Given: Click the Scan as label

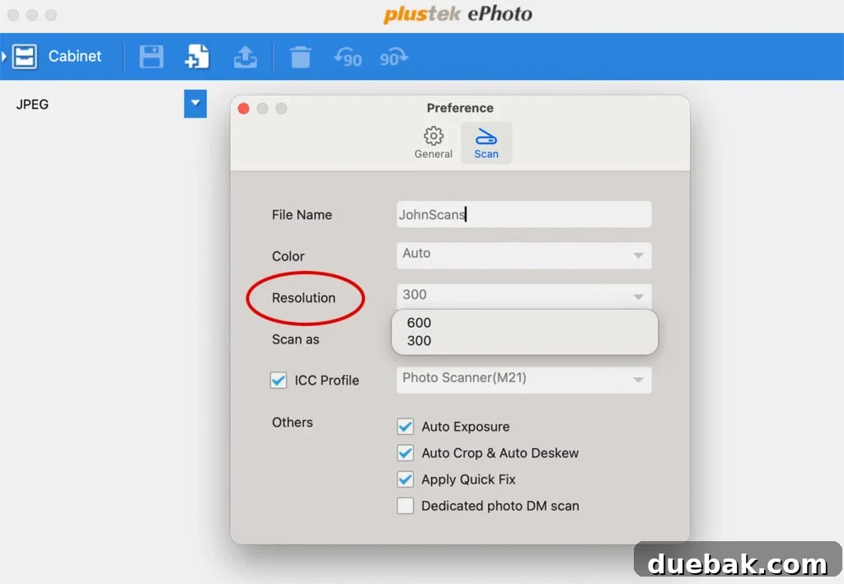Looking at the screenshot, I should tap(296, 339).
